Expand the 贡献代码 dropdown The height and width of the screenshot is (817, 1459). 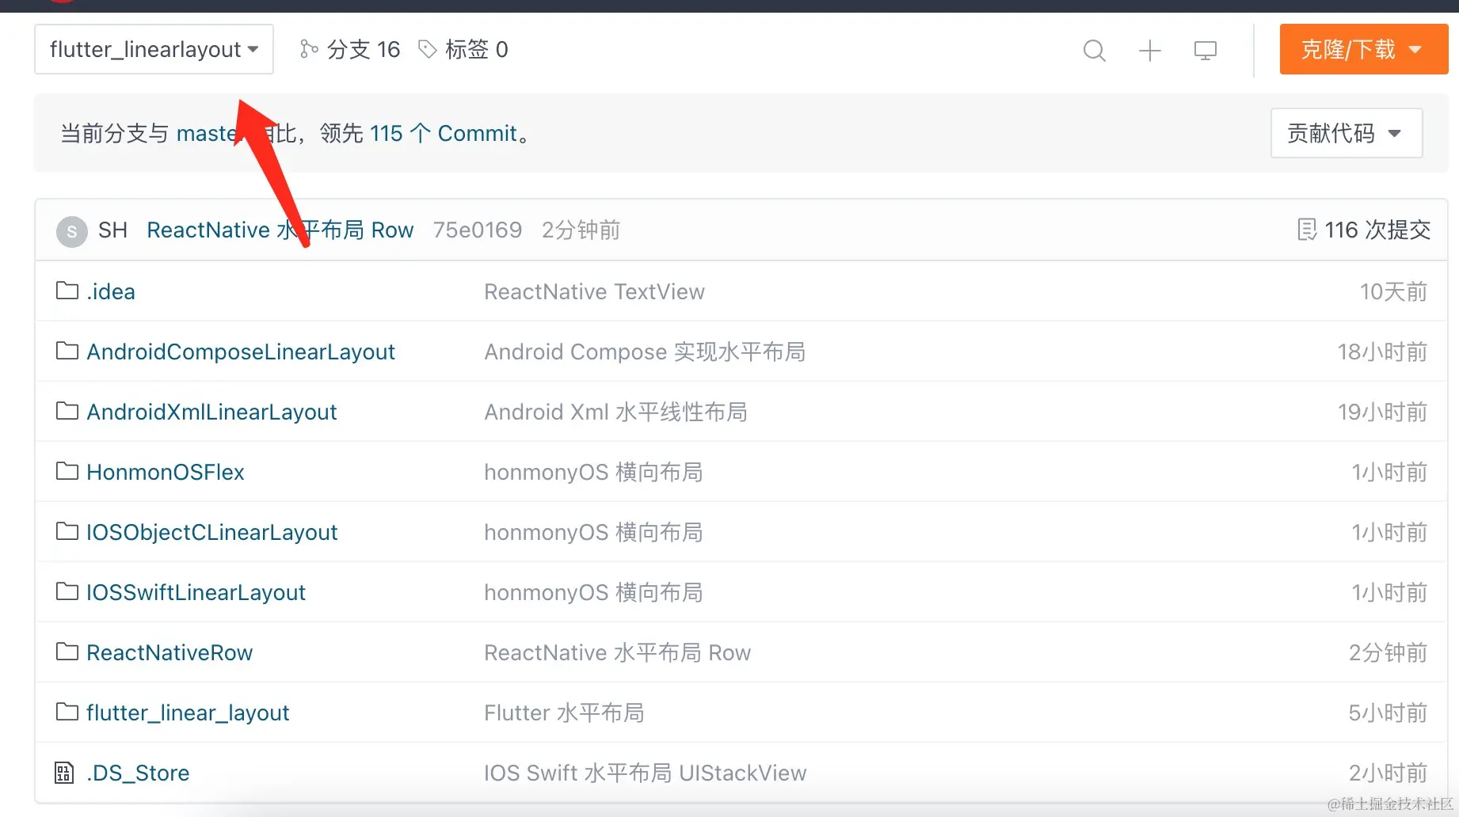[x=1347, y=133]
